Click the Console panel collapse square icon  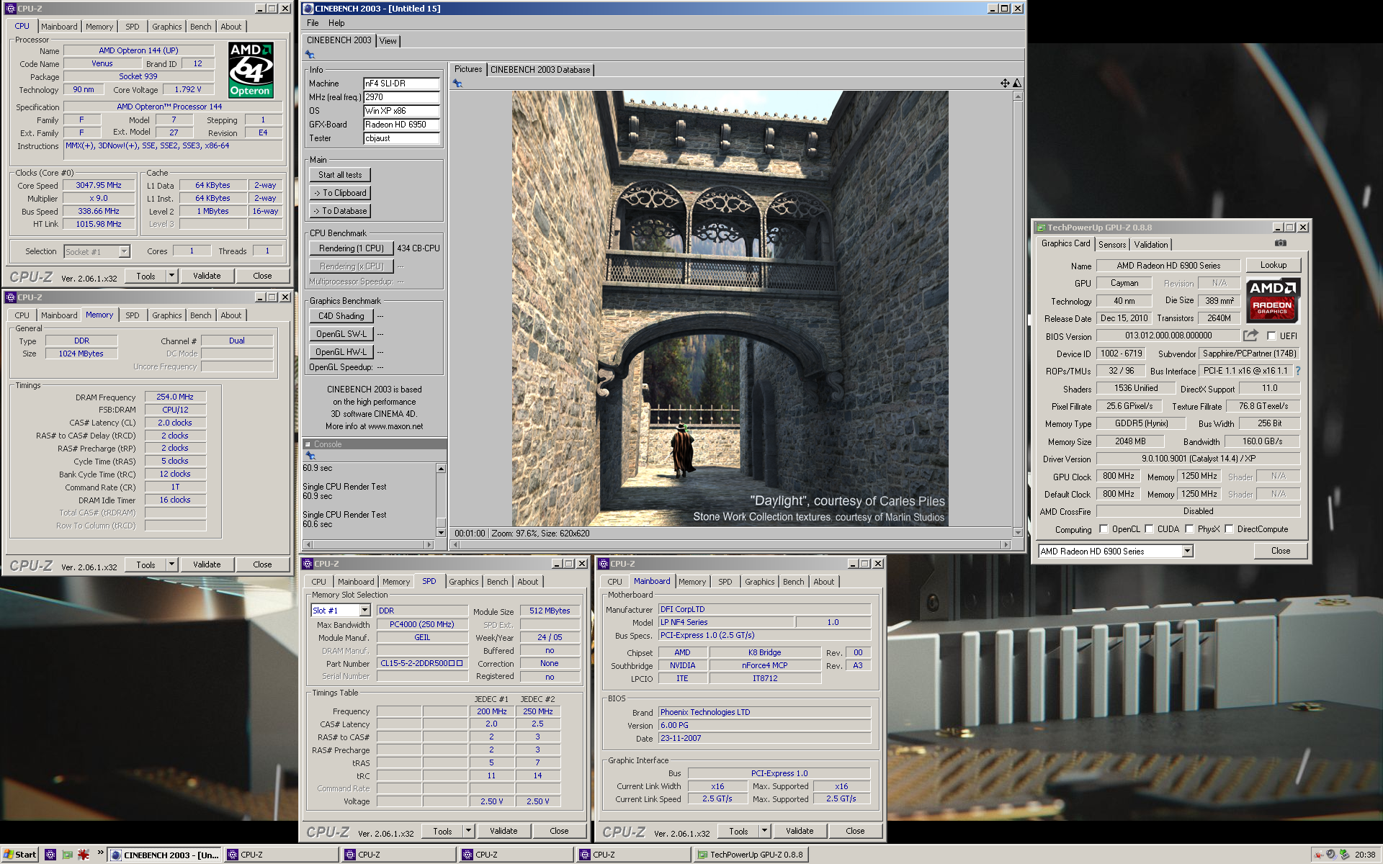[308, 444]
